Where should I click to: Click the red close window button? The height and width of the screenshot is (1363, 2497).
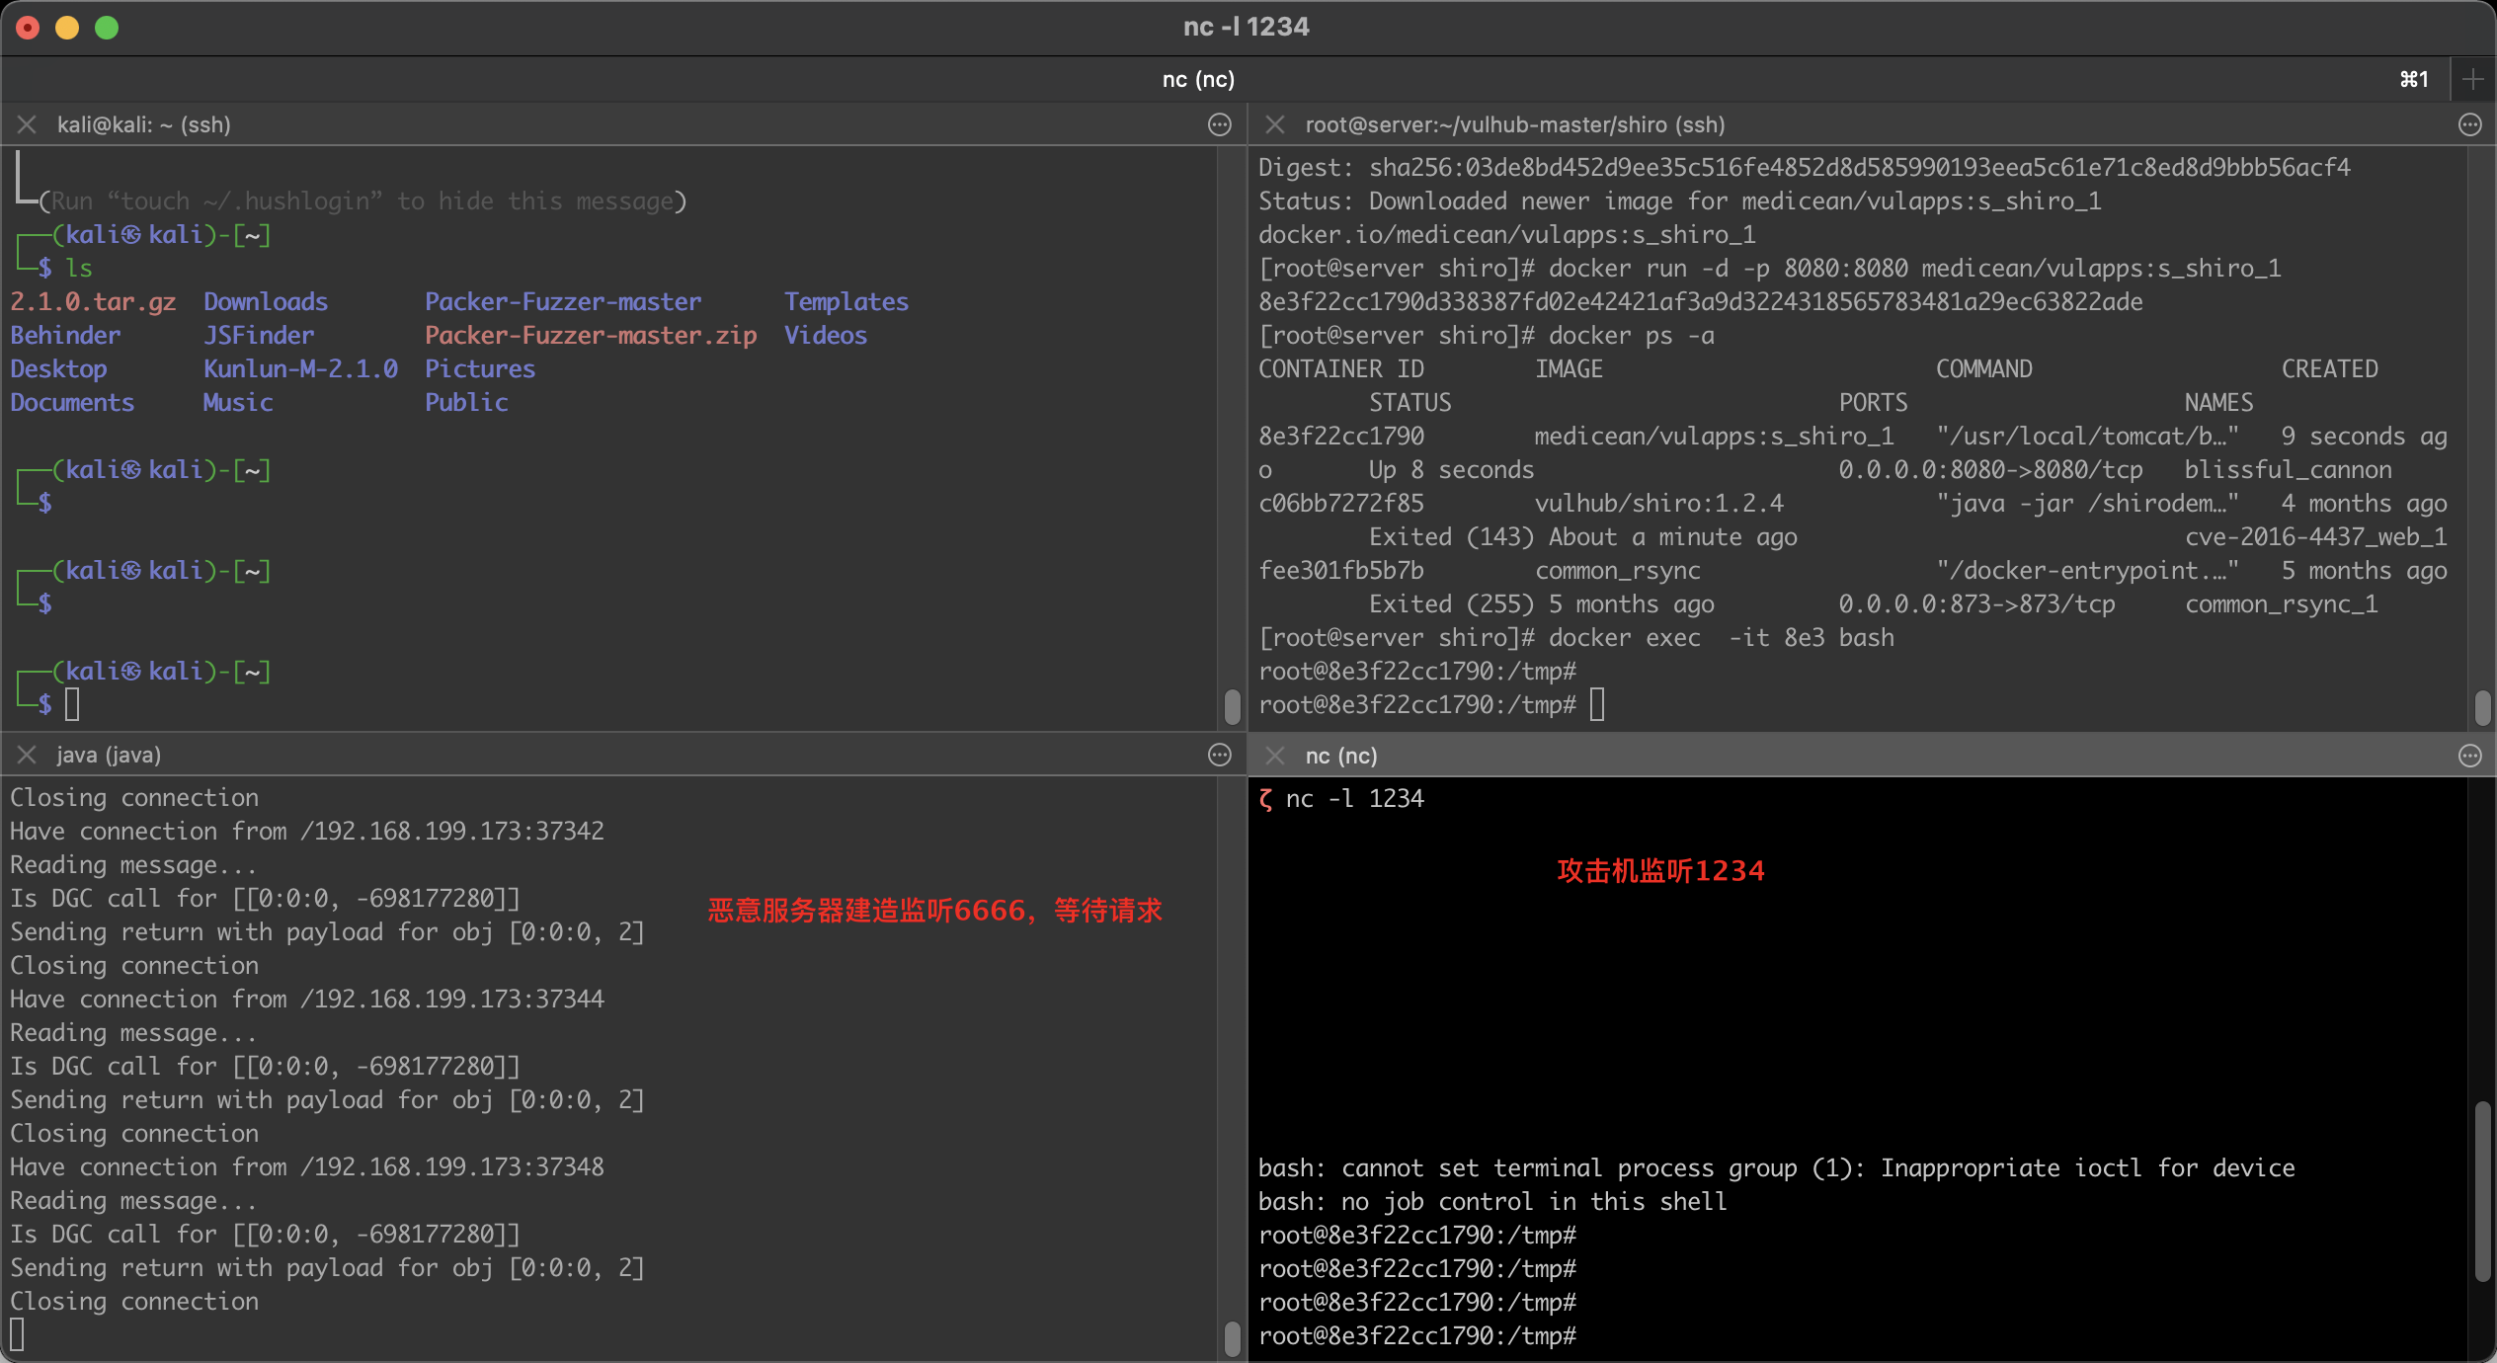click(x=28, y=28)
